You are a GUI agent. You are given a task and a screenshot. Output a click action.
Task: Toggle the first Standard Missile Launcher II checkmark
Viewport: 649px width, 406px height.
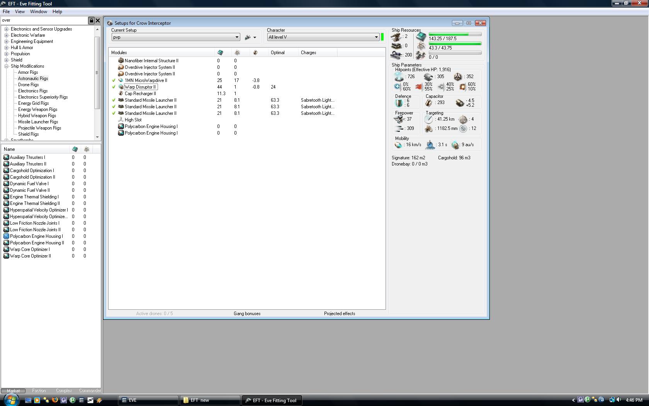pos(114,100)
